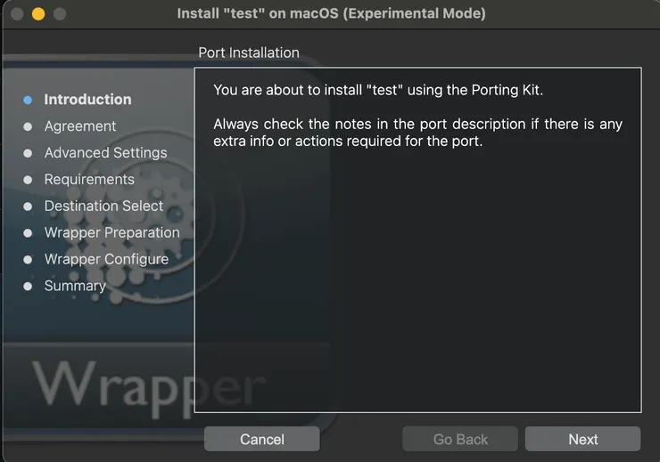Click the bullet icon beside Summary

(28, 287)
